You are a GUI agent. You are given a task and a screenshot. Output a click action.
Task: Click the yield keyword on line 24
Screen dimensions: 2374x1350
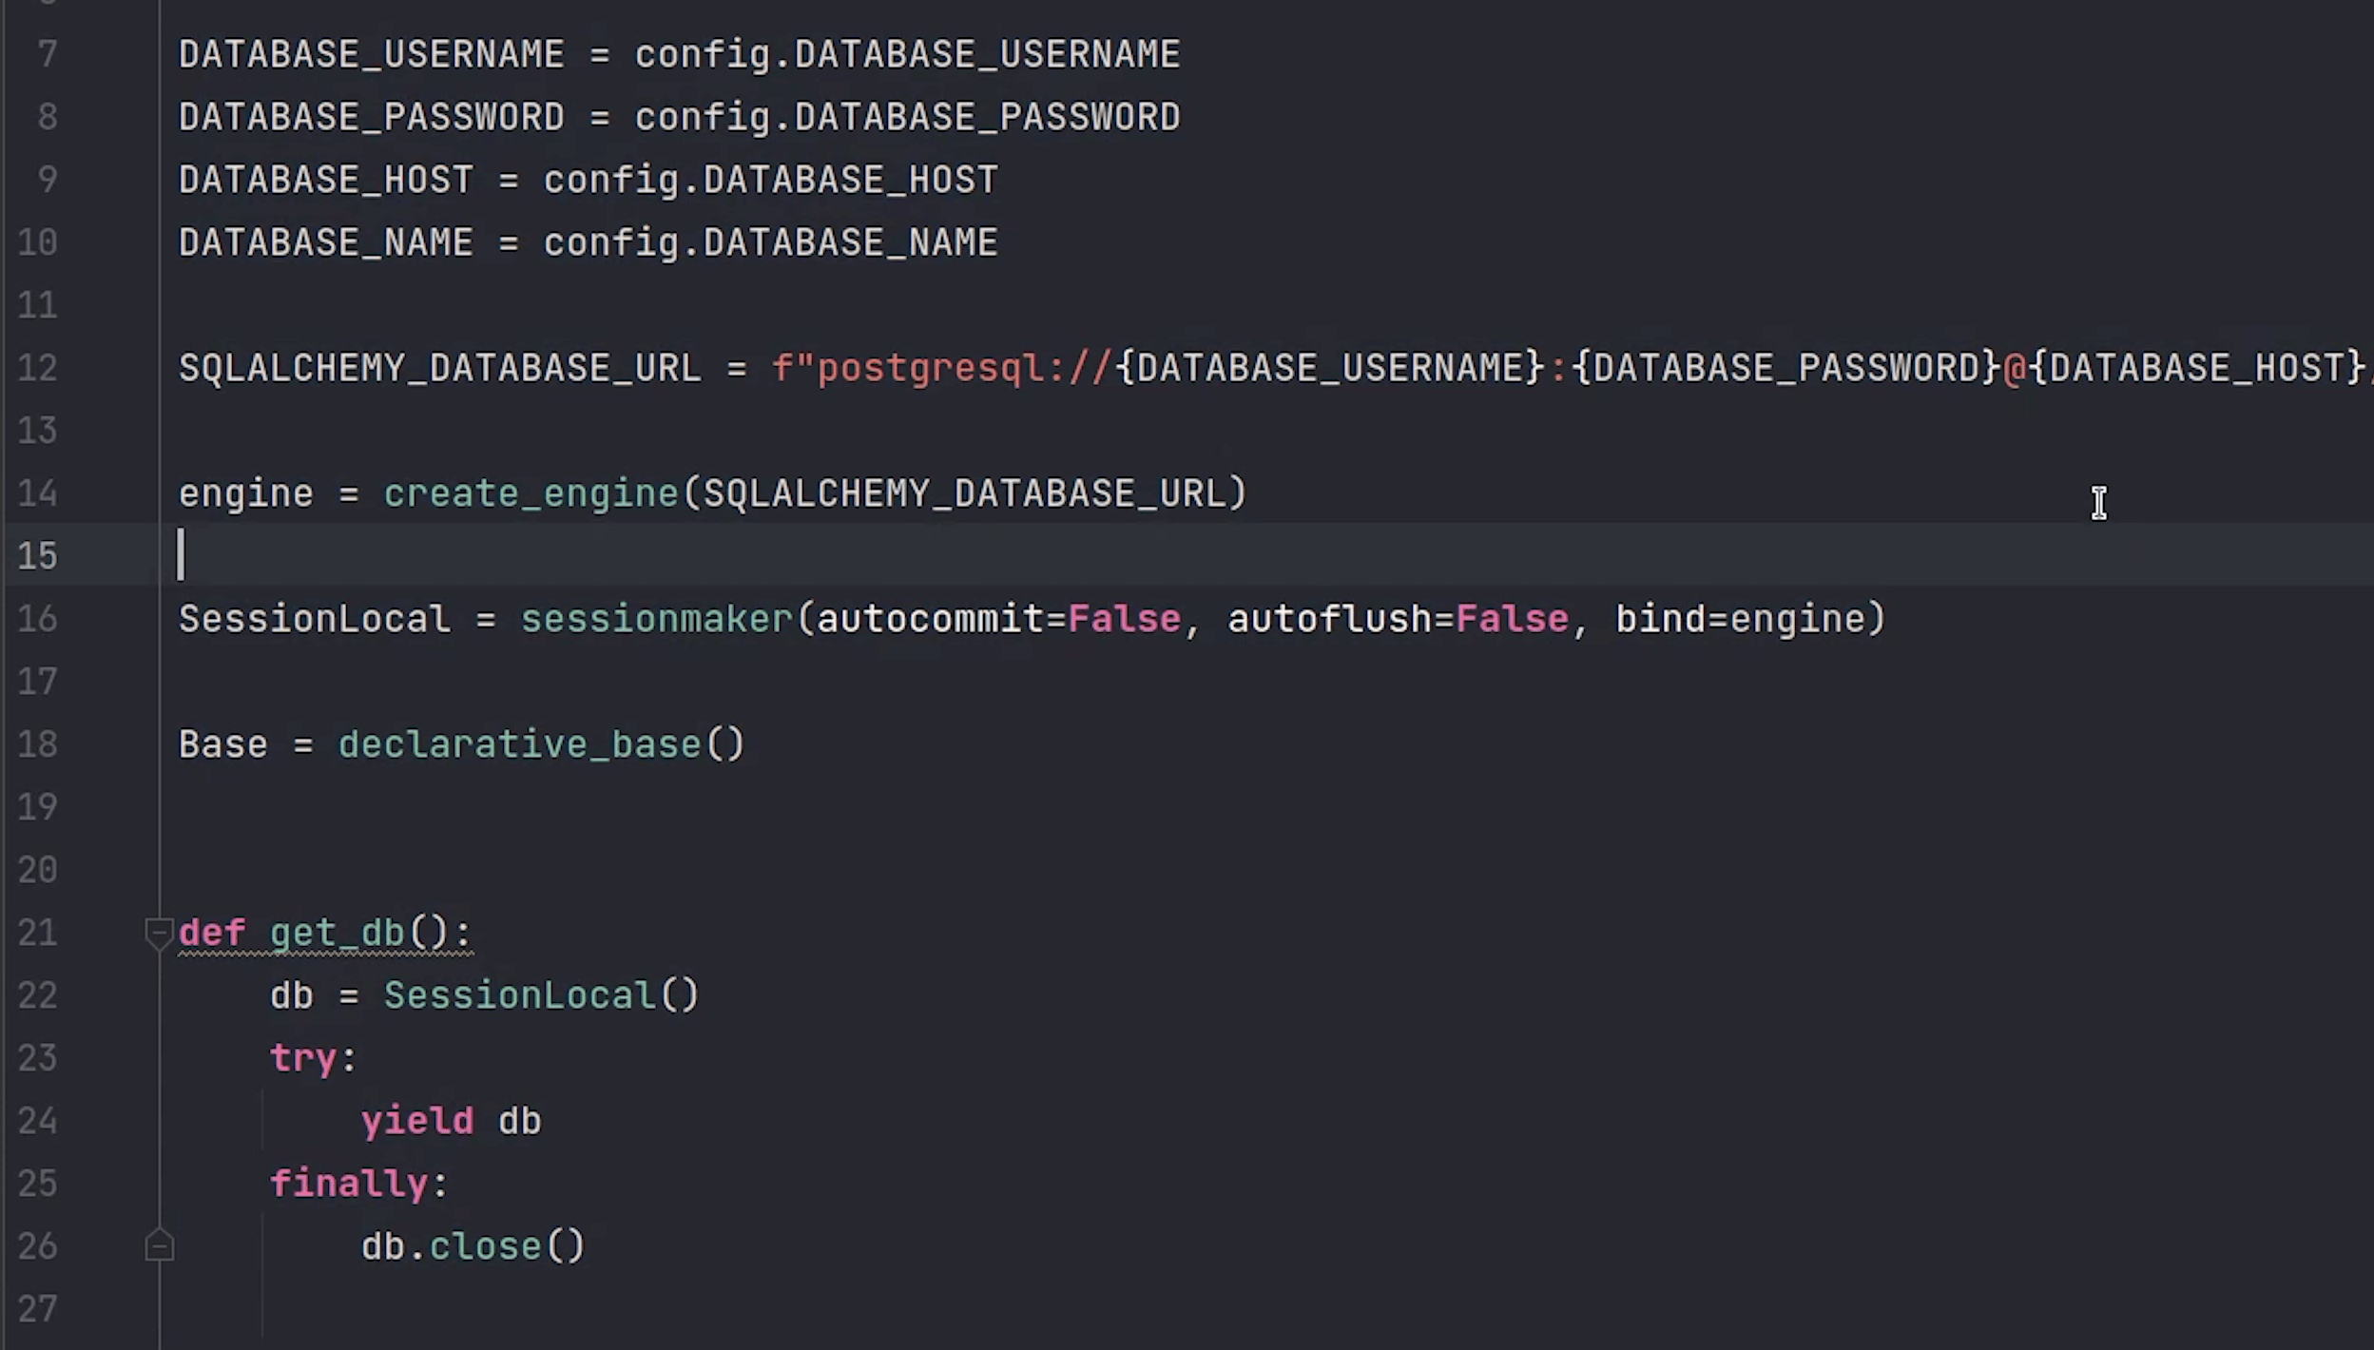(x=417, y=1121)
